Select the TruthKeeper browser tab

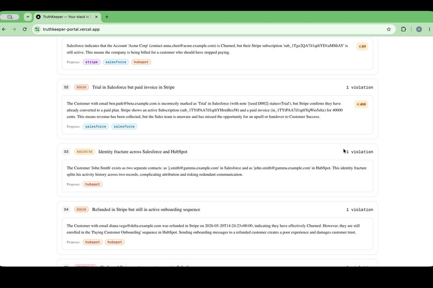(x=67, y=17)
